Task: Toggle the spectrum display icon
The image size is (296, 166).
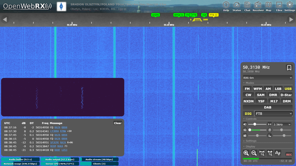Action: pyautogui.click(x=277, y=153)
